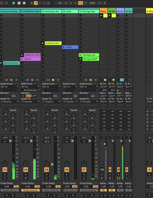Image resolution: width=153 pixels, height=198 pixels.
Task: Launch the MOVE clip
Action: pyautogui.click(x=22, y=59)
